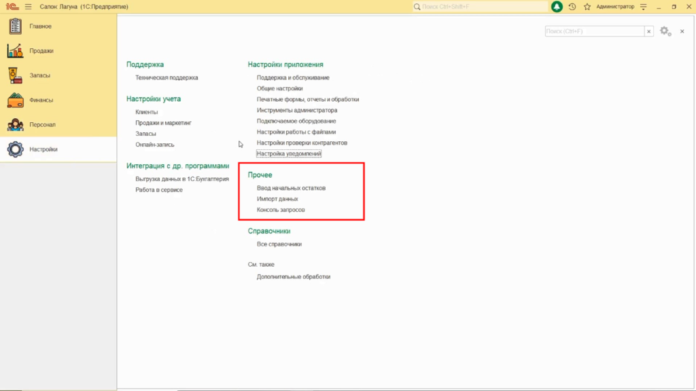Viewport: 696px width, 391px height.
Task: Go to Персонал section icon
Action: 15,125
